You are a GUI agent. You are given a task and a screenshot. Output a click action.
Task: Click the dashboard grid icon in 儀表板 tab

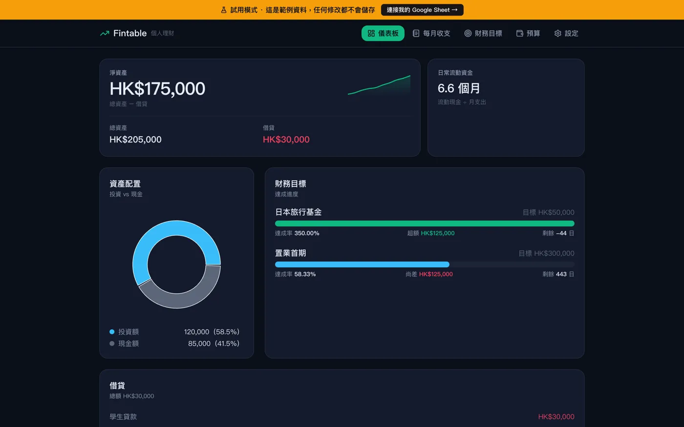tap(371, 33)
